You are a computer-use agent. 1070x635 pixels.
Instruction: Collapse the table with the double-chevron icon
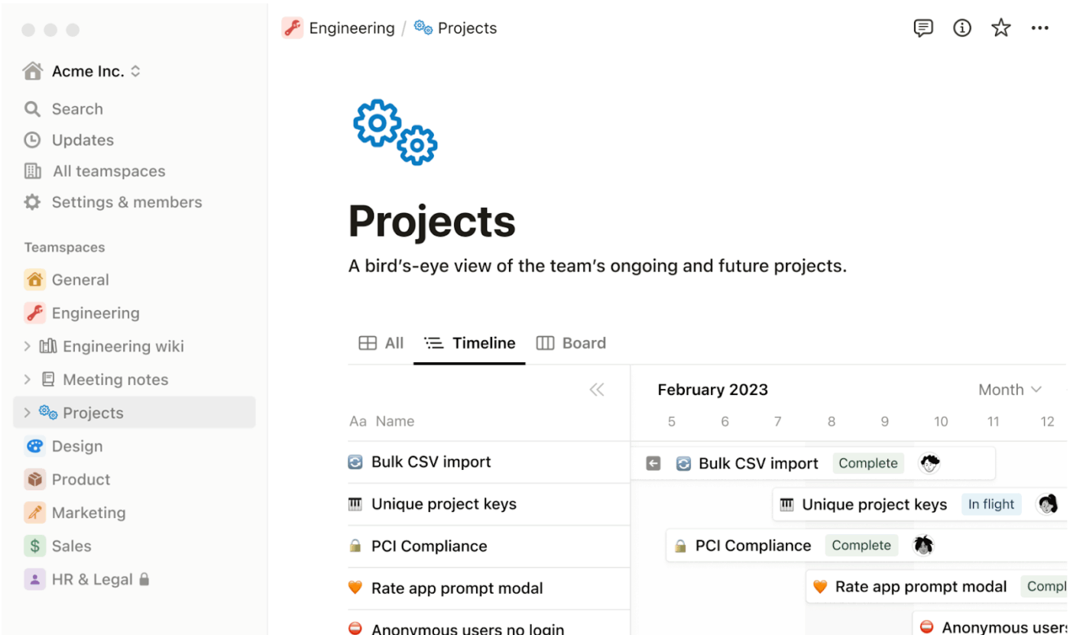tap(597, 390)
